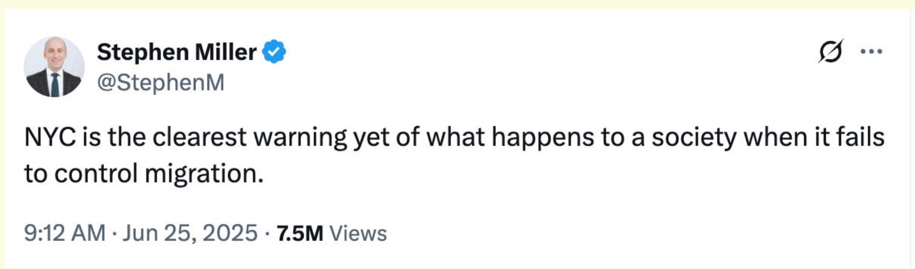Viewport: 915px width, 269px height.
Task: Click the surname Miller in the header
Action: pyautogui.click(x=226, y=52)
